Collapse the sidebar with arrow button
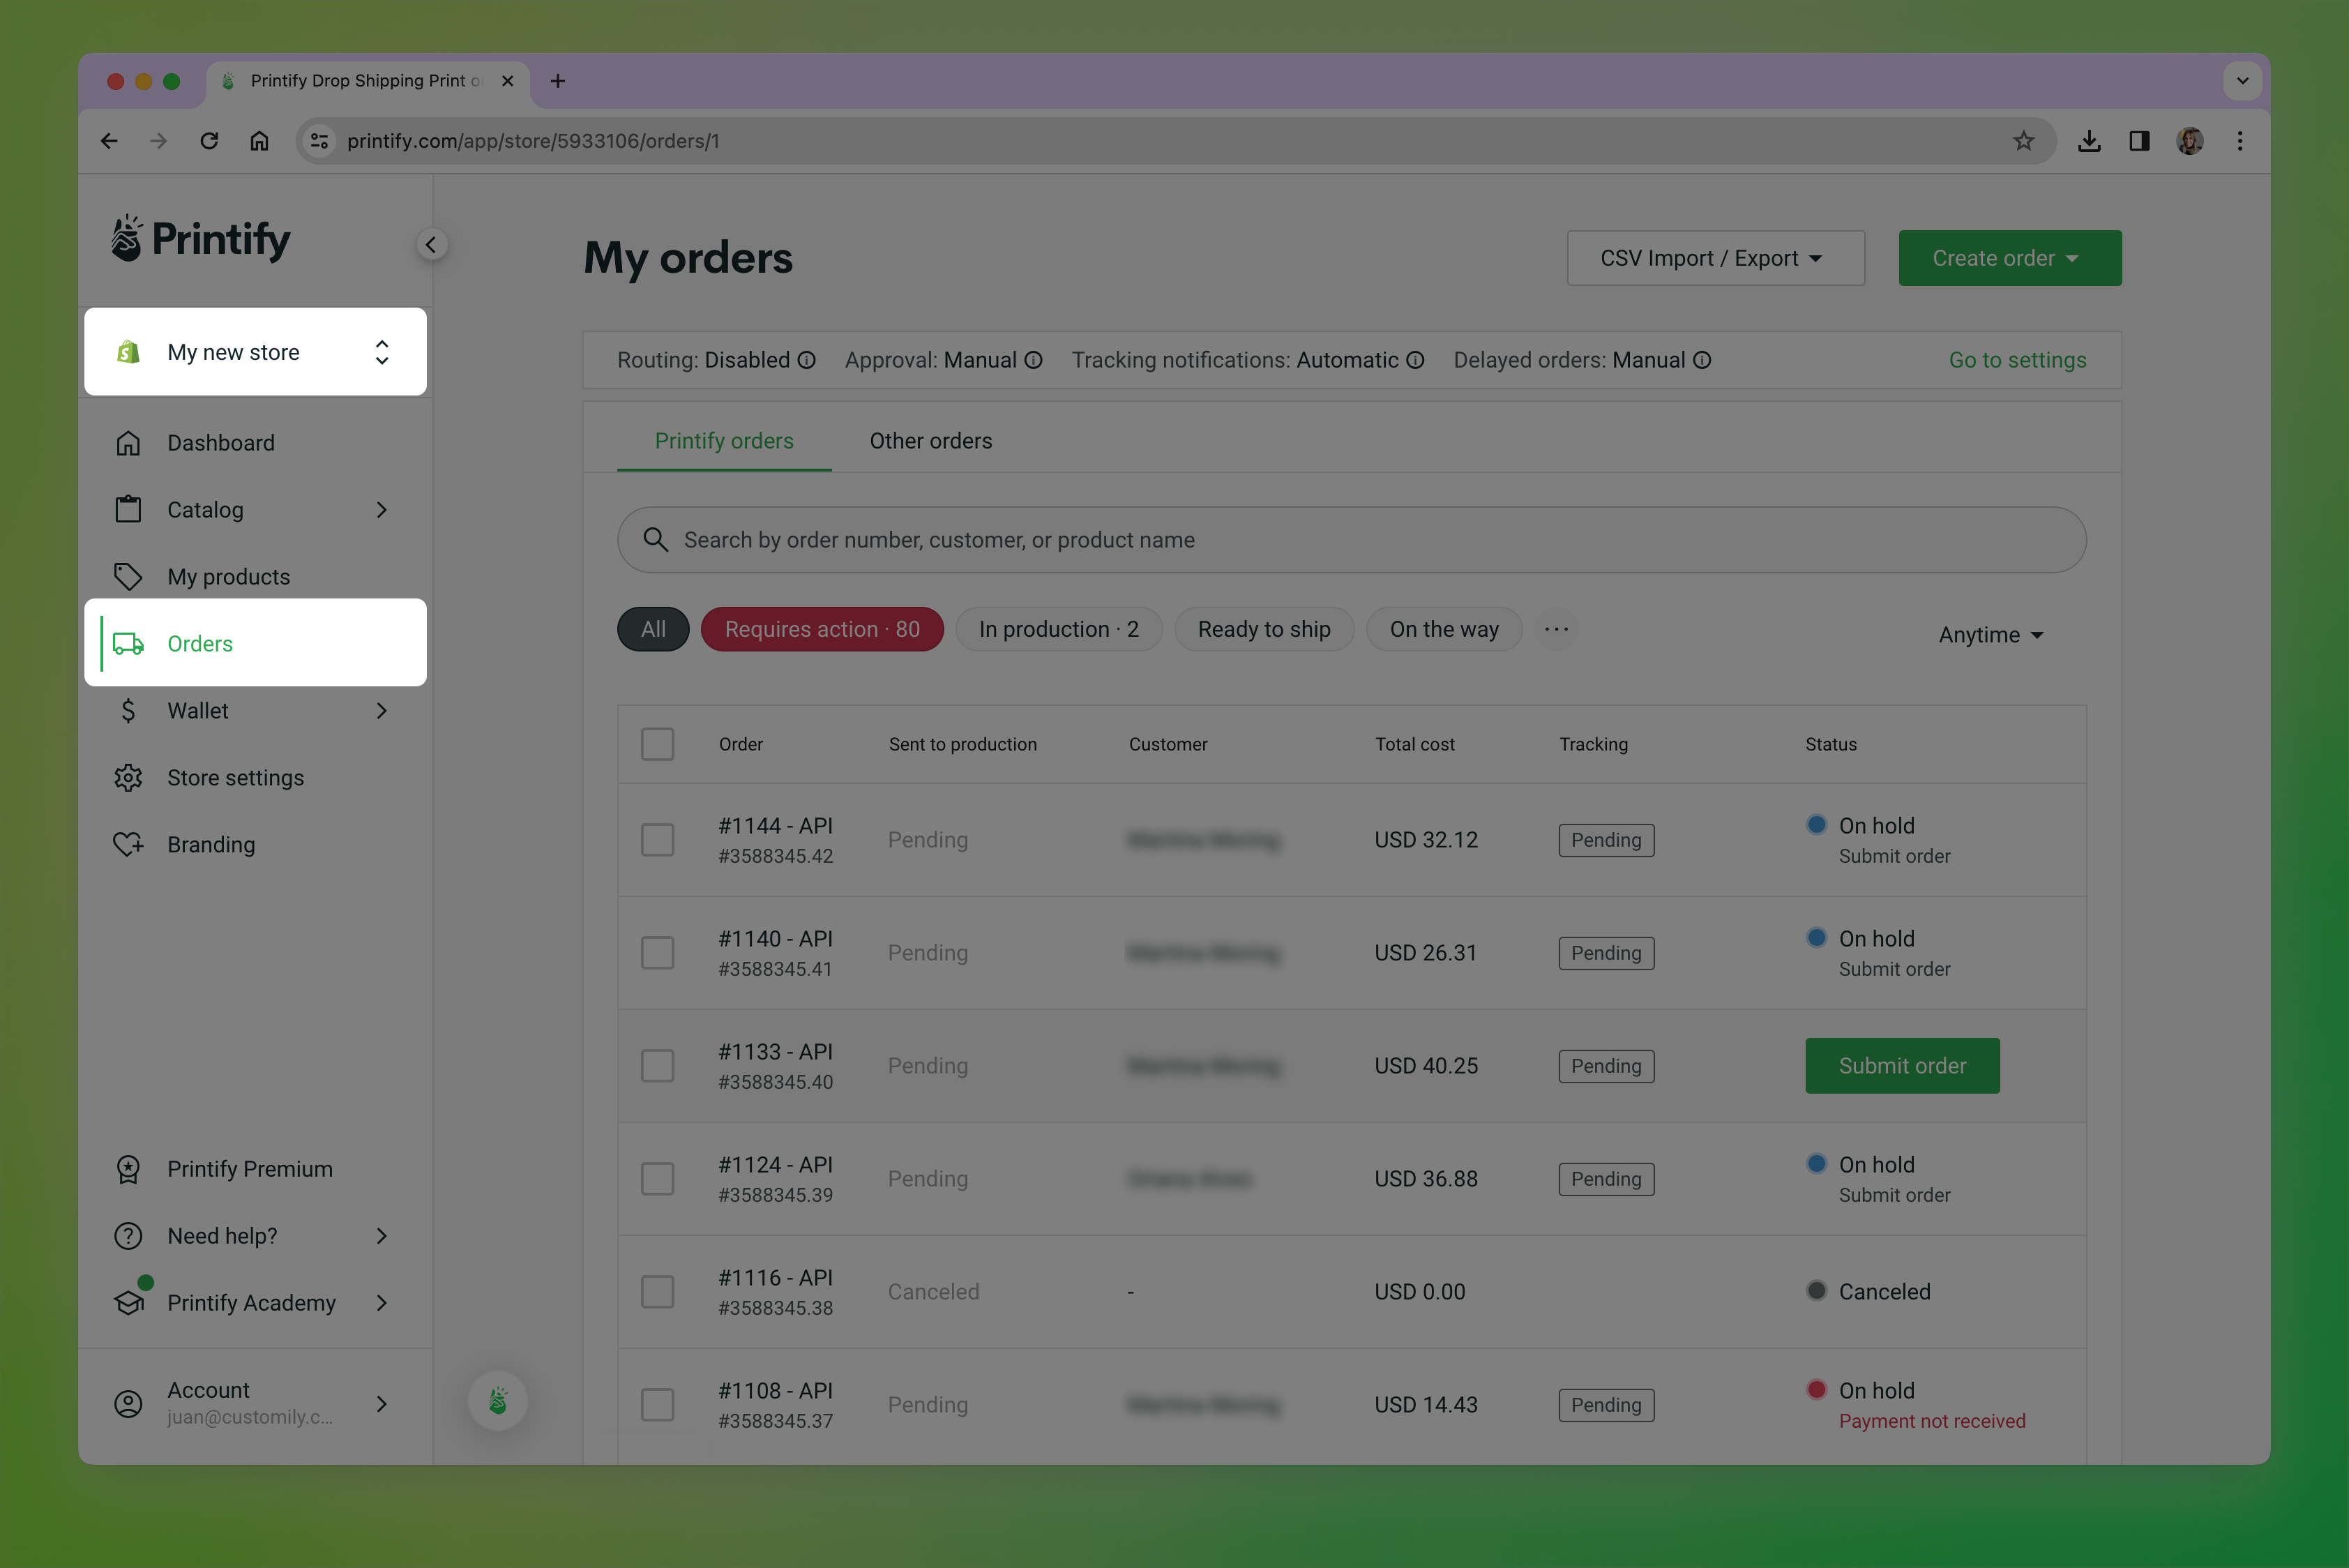Viewport: 2349px width, 1568px height. tap(431, 245)
